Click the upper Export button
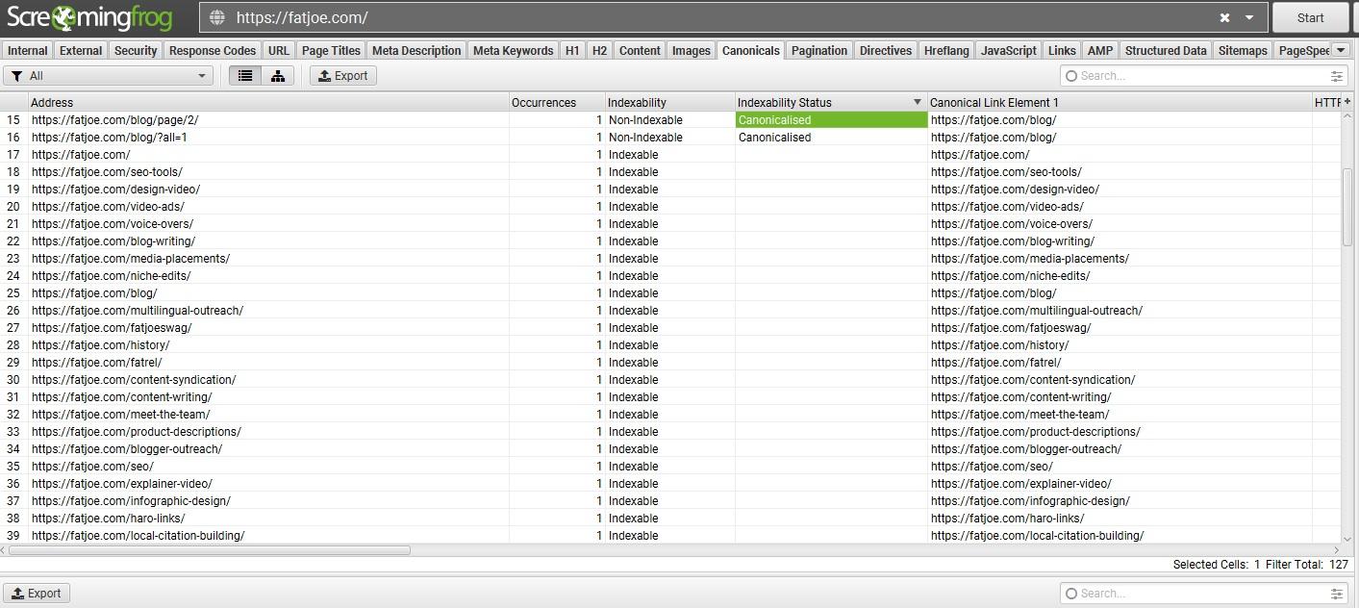The image size is (1359, 608). click(342, 76)
